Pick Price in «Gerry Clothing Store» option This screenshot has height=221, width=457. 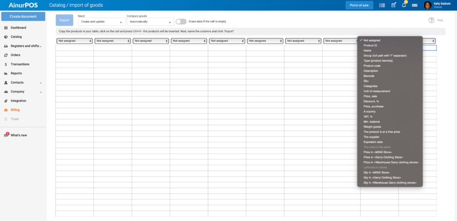(x=390, y=157)
